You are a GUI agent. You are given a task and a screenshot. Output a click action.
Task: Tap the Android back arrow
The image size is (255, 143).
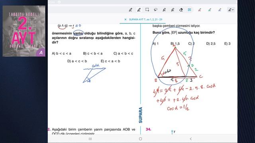pos(191,139)
